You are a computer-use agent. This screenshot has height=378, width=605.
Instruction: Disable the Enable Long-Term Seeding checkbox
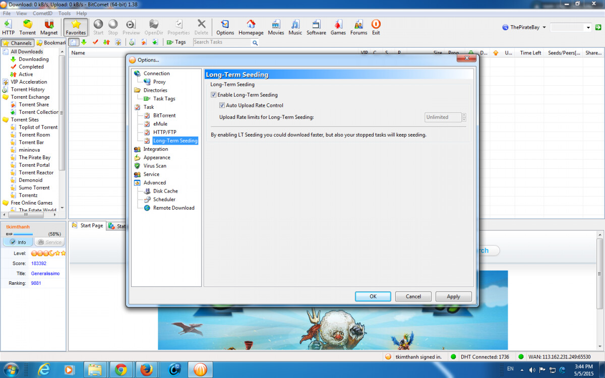(x=214, y=95)
